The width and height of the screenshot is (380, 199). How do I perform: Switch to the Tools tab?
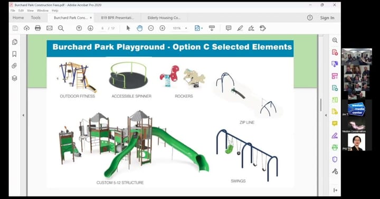coord(36,18)
